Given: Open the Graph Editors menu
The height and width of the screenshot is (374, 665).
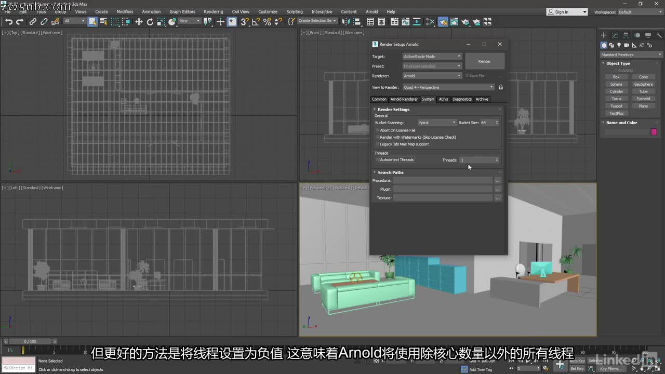Looking at the screenshot, I should click(x=182, y=11).
